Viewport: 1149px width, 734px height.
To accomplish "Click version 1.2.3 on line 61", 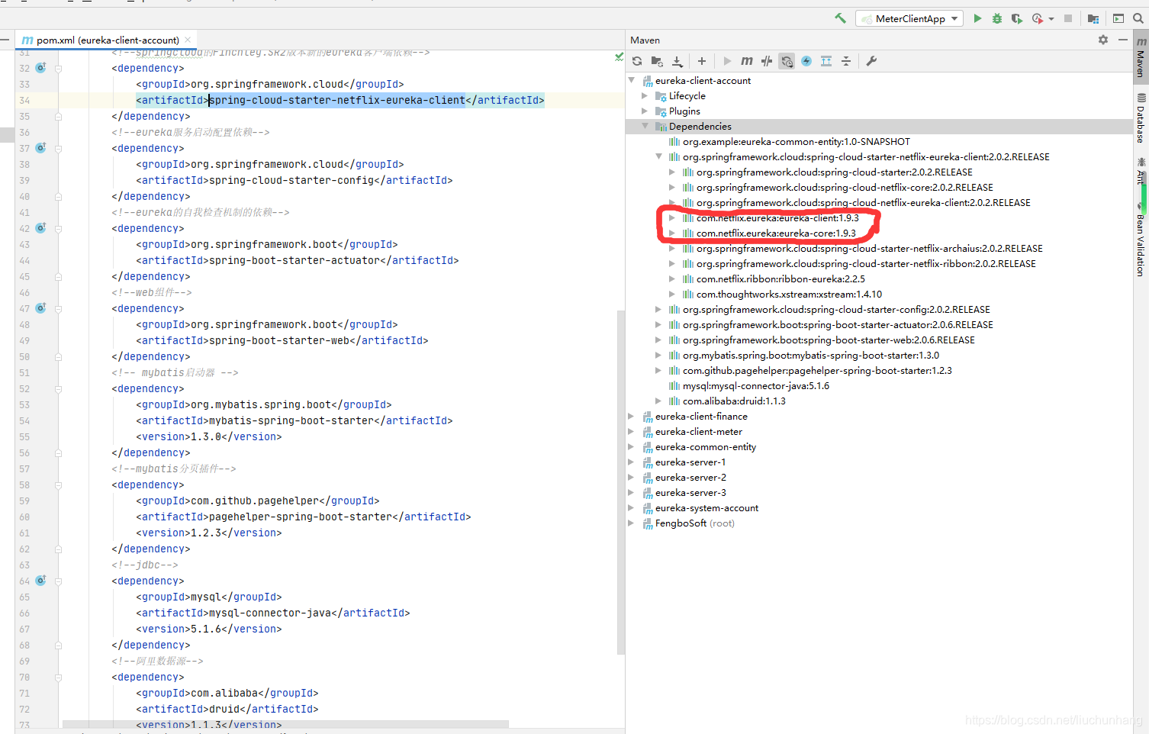I will coord(206,533).
